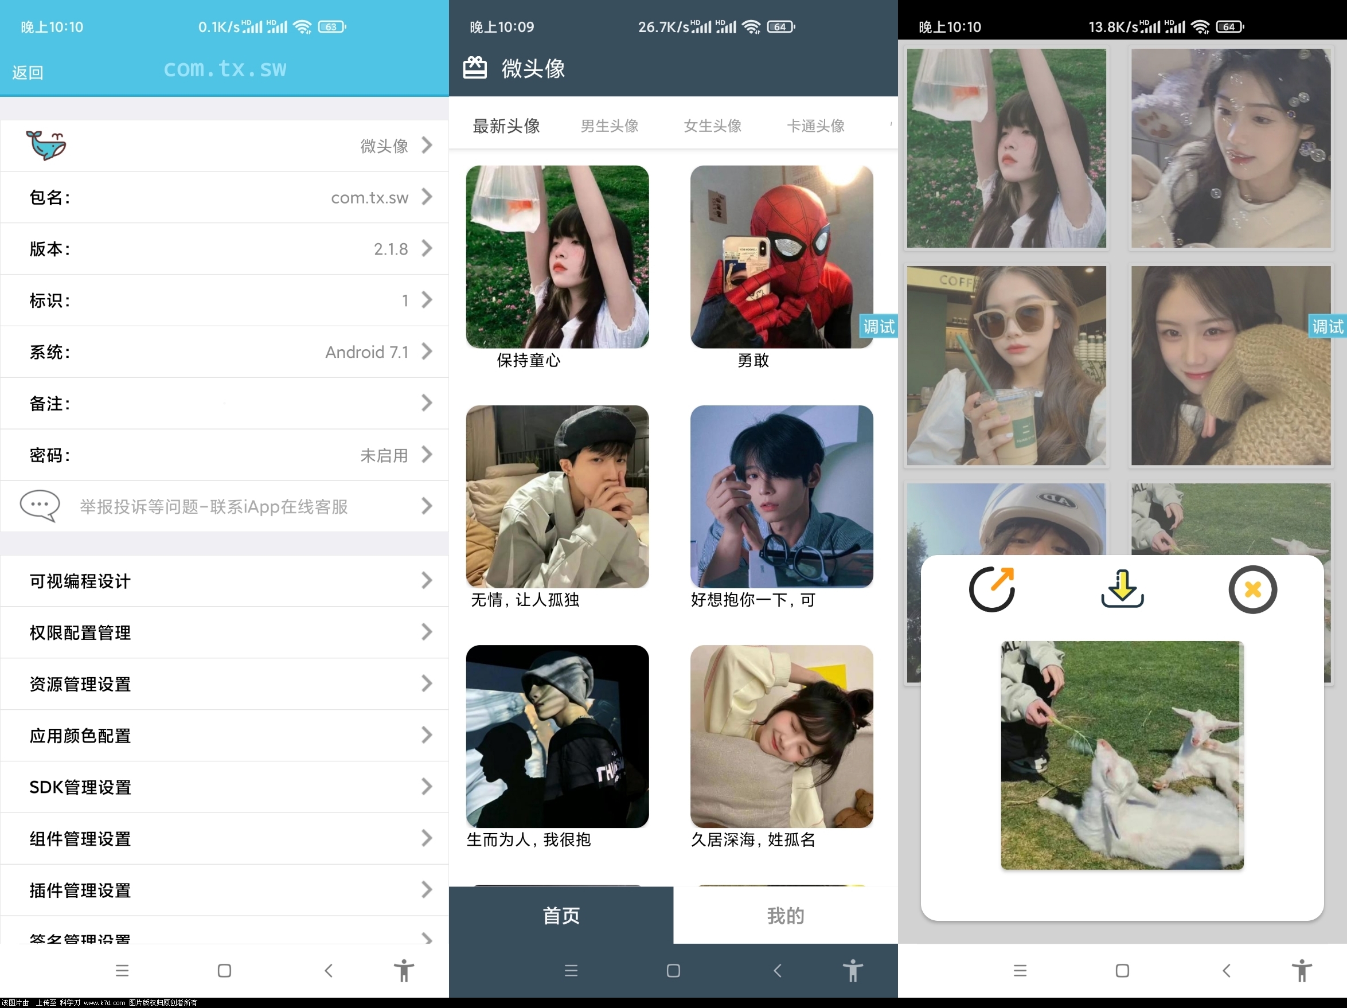
Task: Enable 备注 notes field
Action: click(x=225, y=404)
